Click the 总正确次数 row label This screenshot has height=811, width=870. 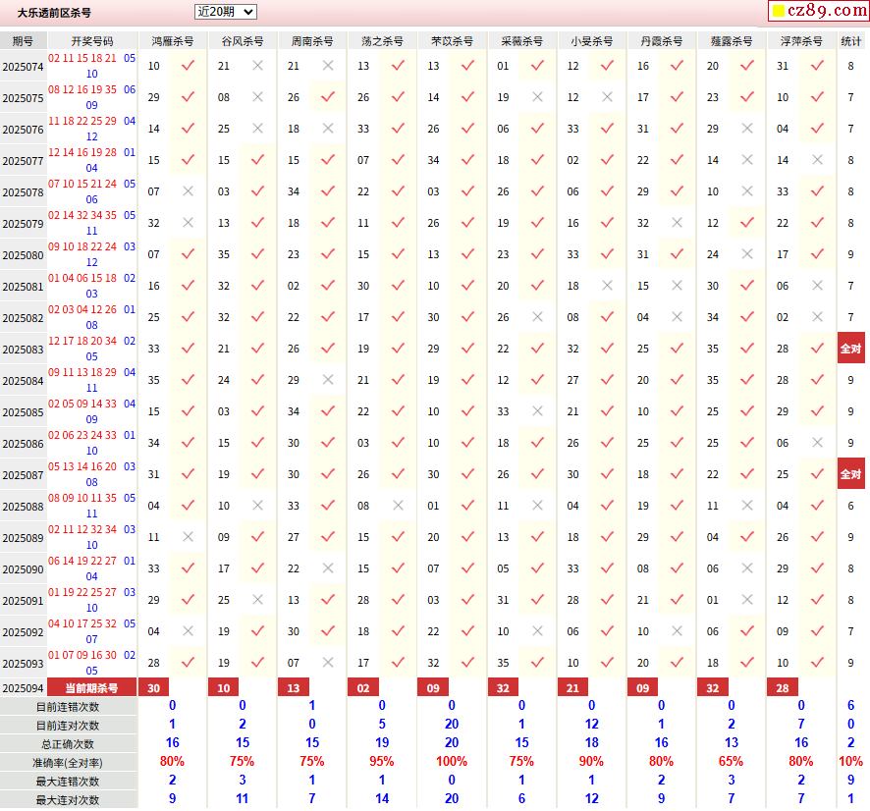coord(68,744)
